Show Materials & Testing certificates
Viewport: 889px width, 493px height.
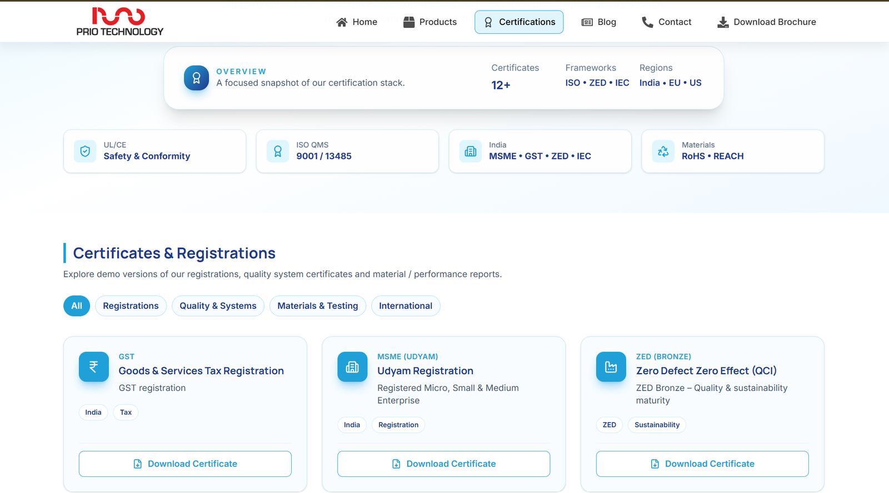(x=317, y=306)
